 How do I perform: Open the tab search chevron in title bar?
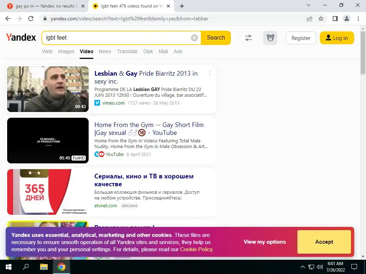pyautogui.click(x=308, y=5)
